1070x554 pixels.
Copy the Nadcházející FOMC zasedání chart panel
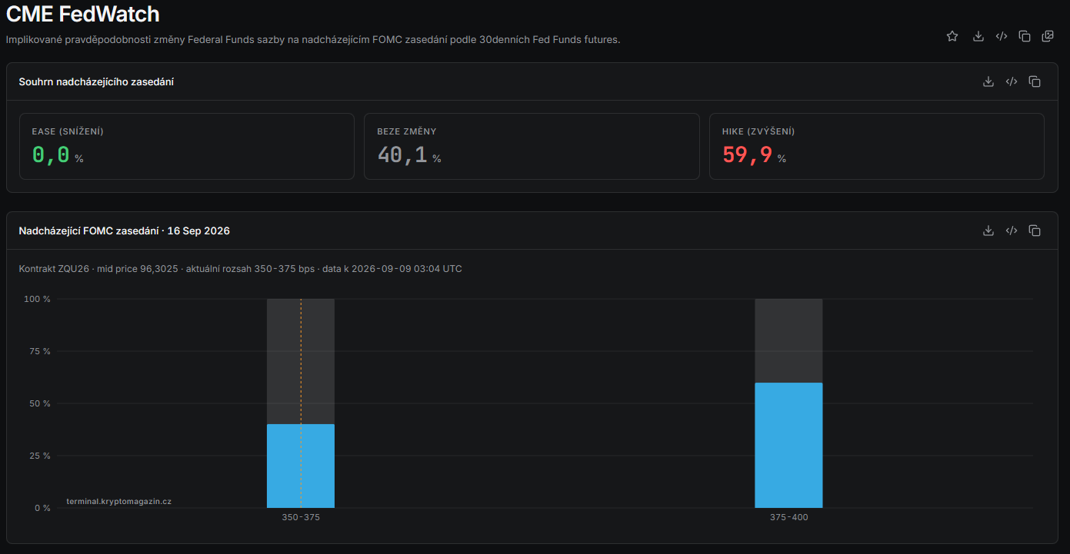[1035, 231]
